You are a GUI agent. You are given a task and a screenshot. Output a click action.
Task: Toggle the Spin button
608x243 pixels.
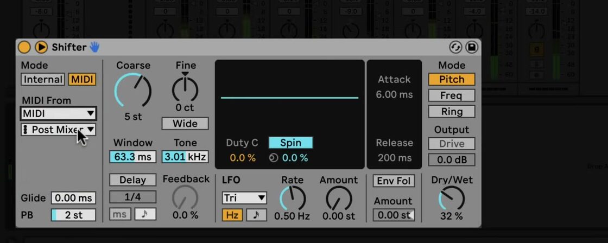[x=291, y=143]
